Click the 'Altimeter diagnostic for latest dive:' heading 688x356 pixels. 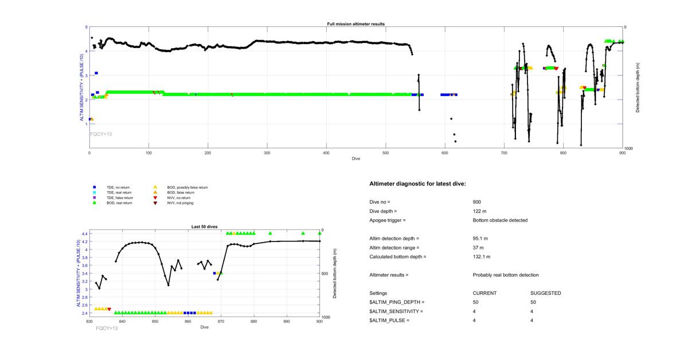(x=418, y=184)
